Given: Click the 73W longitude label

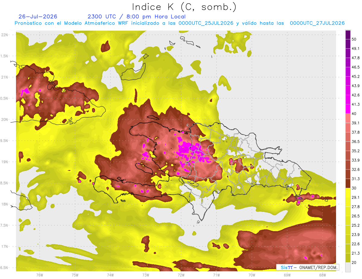Looking at the screenshot, I should tap(146, 275).
